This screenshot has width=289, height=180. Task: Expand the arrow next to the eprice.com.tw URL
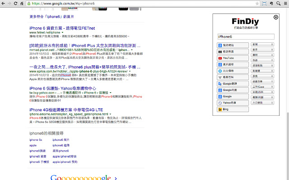click(130, 71)
